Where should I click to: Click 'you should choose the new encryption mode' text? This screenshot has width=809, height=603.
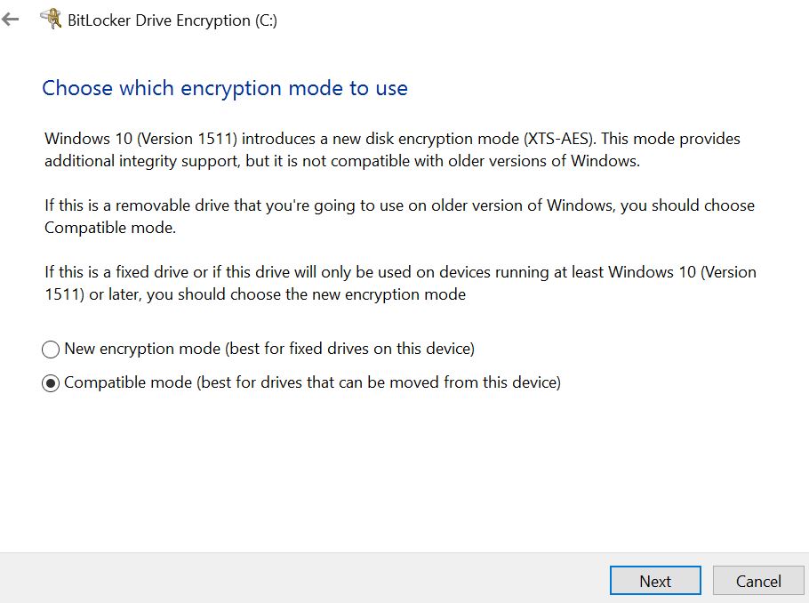(x=307, y=294)
